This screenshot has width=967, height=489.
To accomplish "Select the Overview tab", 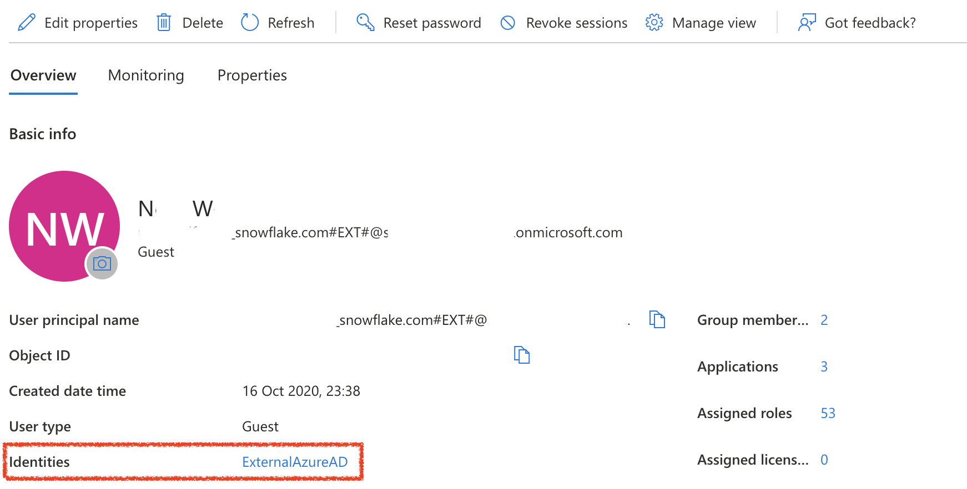I will point(43,75).
